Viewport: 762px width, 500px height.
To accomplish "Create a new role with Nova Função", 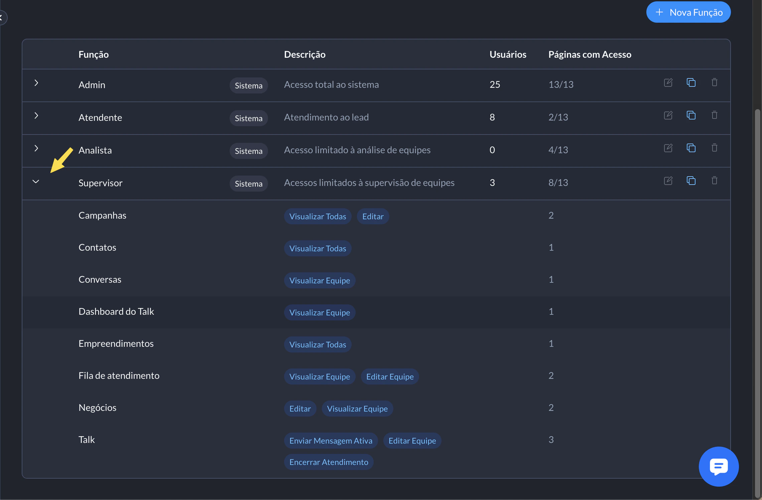I will pos(688,12).
